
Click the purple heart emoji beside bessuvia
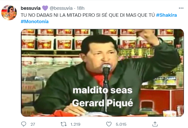click(45, 8)
